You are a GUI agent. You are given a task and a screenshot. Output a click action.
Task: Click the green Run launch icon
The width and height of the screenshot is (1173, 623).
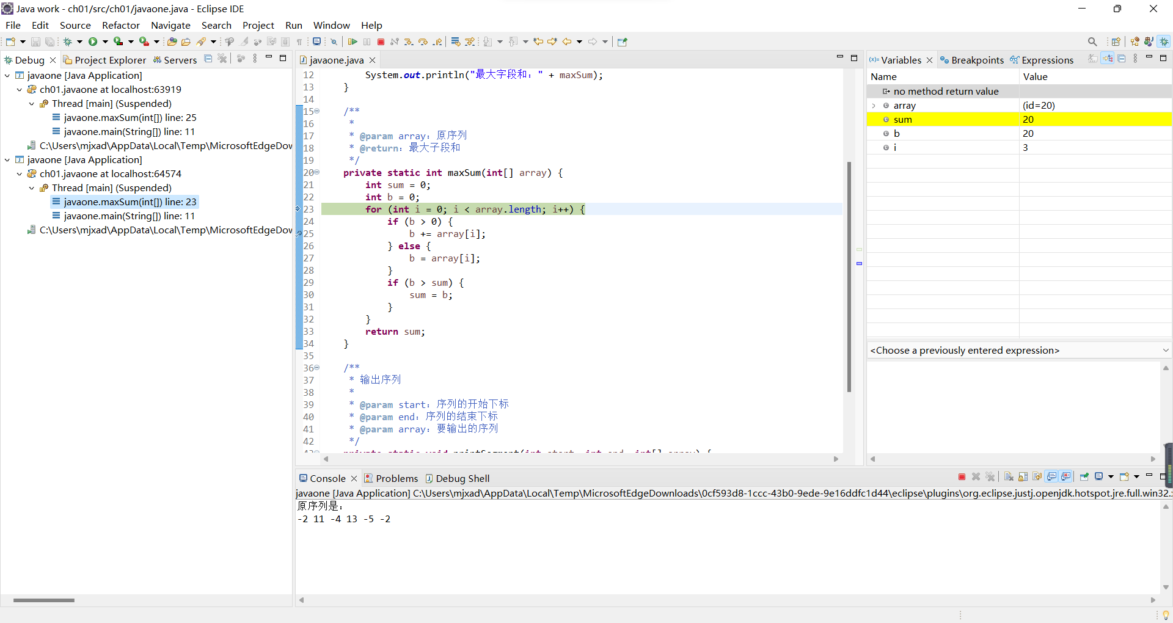coord(93,42)
